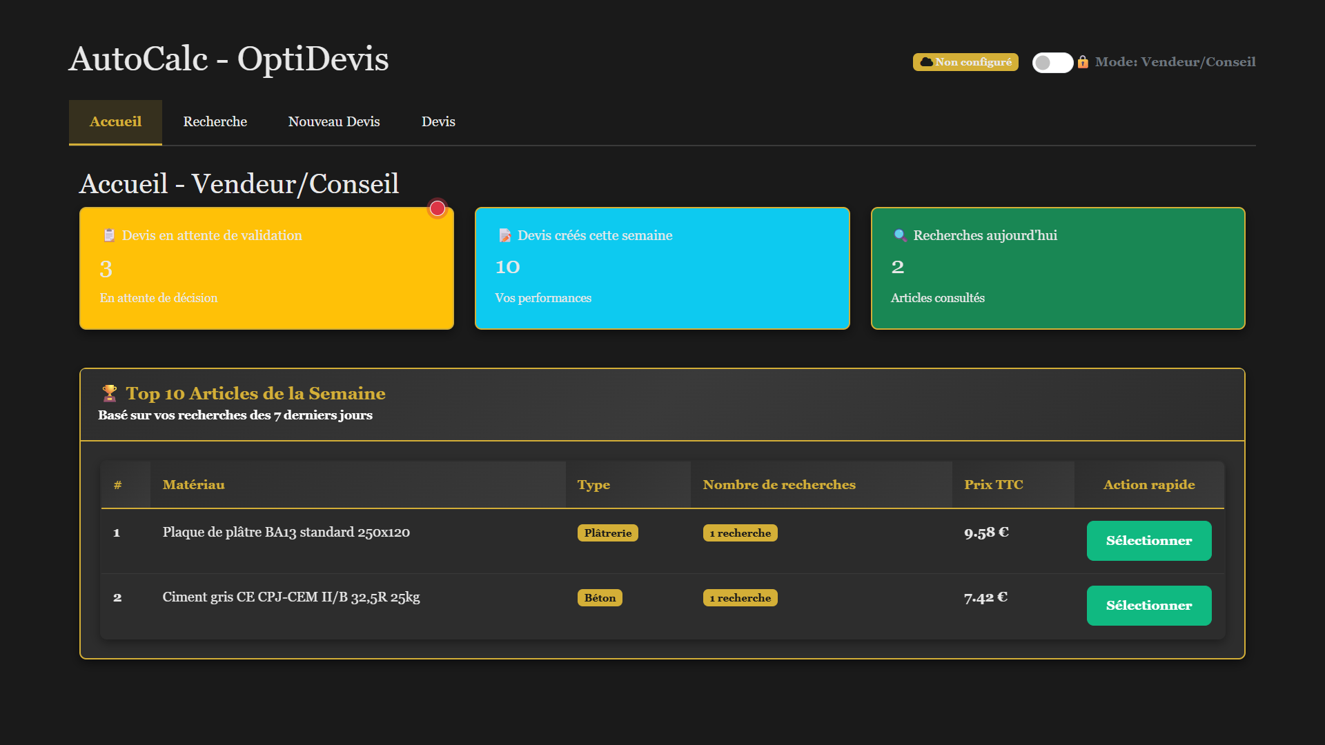This screenshot has height=745, width=1325.
Task: Click the document icon on 'Devis créés cette semaine'
Action: point(504,235)
